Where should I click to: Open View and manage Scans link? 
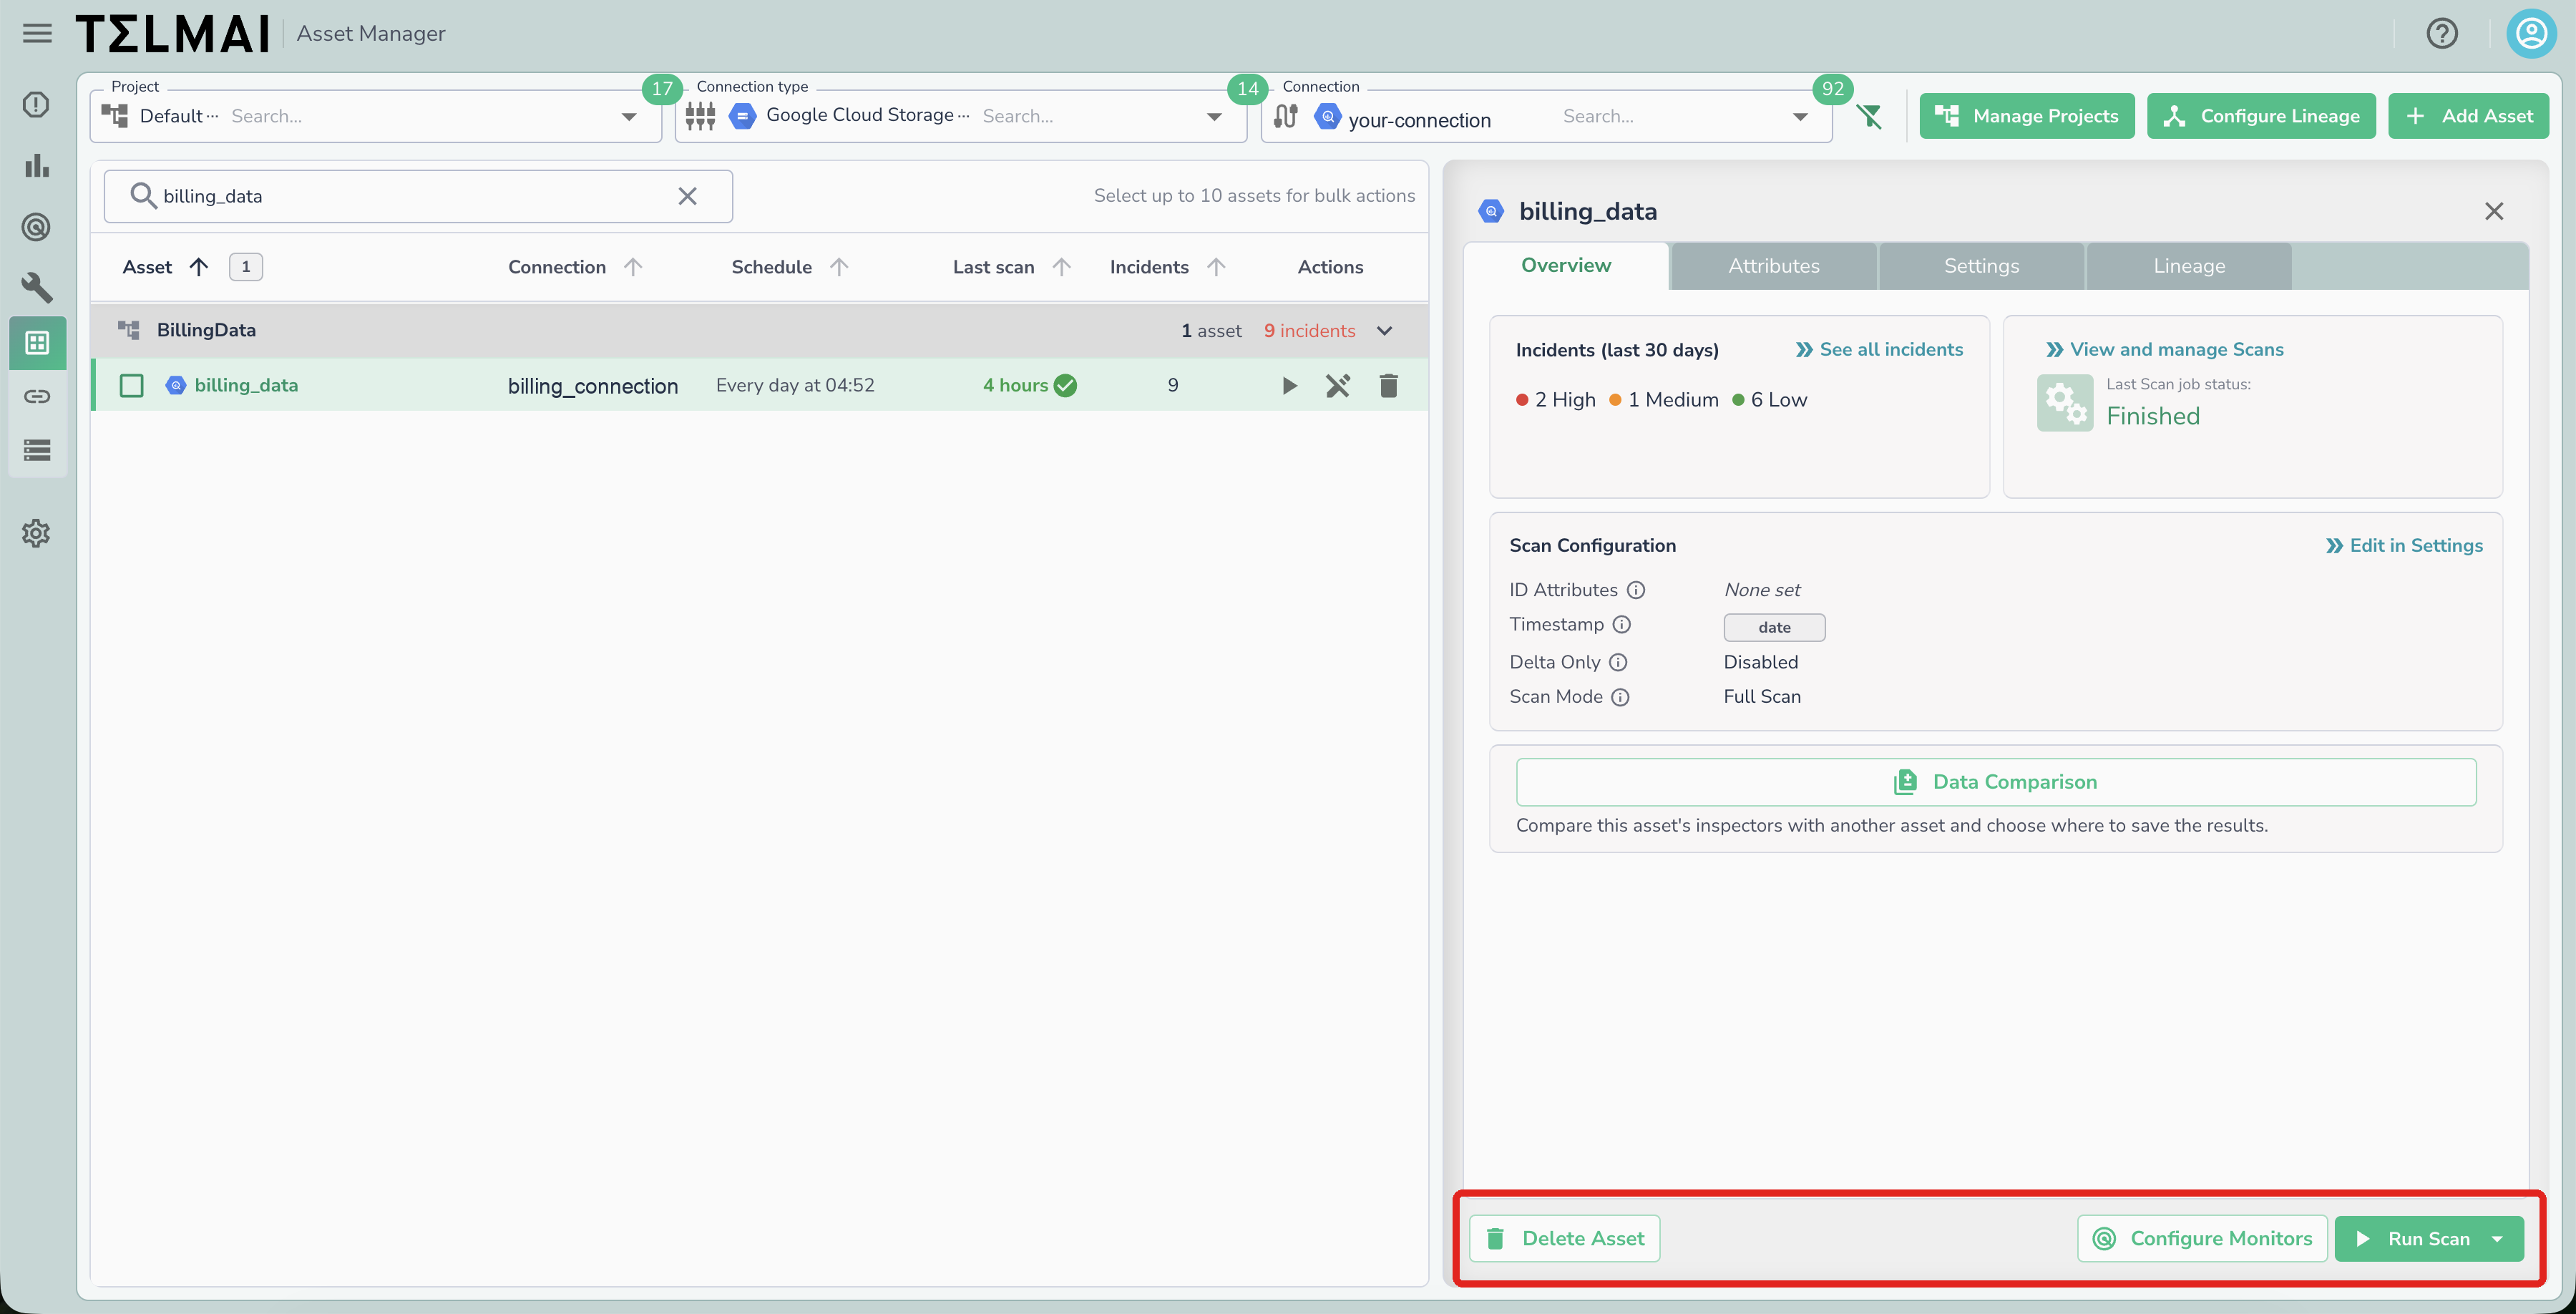pyautogui.click(x=2165, y=350)
